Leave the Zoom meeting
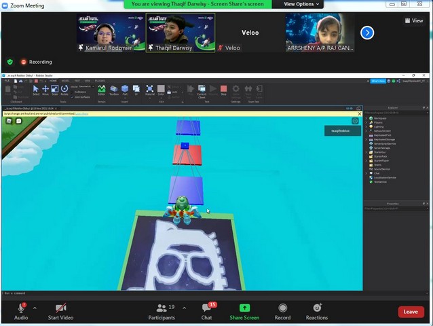Image resolution: width=433 pixels, height=326 pixels. pyautogui.click(x=411, y=312)
